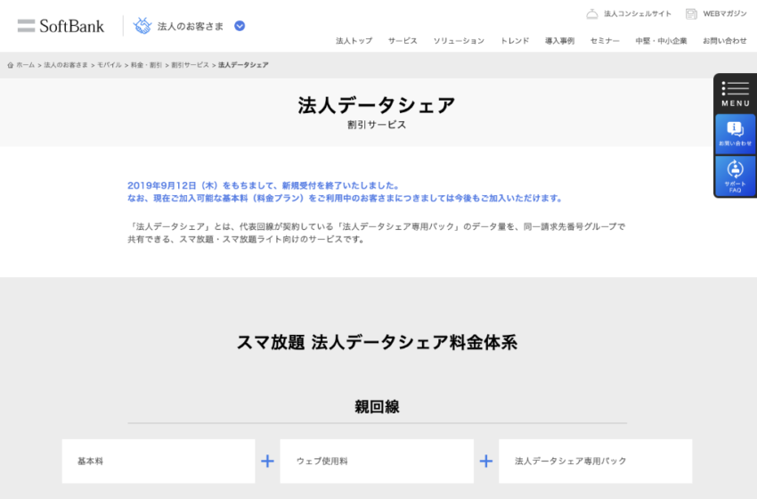Open the サポート FAQ side button

[x=736, y=175]
